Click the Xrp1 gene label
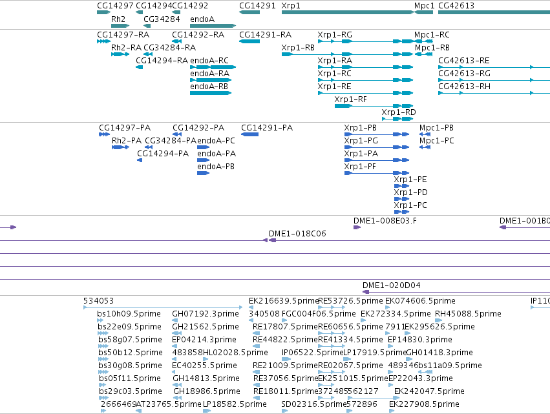Image resolution: width=550 pixels, height=414 pixels. tap(291, 6)
